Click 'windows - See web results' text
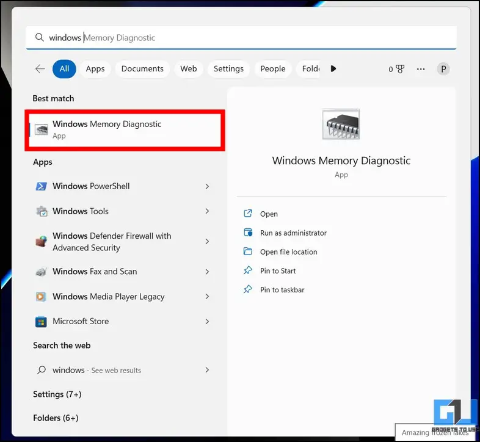 (96, 370)
